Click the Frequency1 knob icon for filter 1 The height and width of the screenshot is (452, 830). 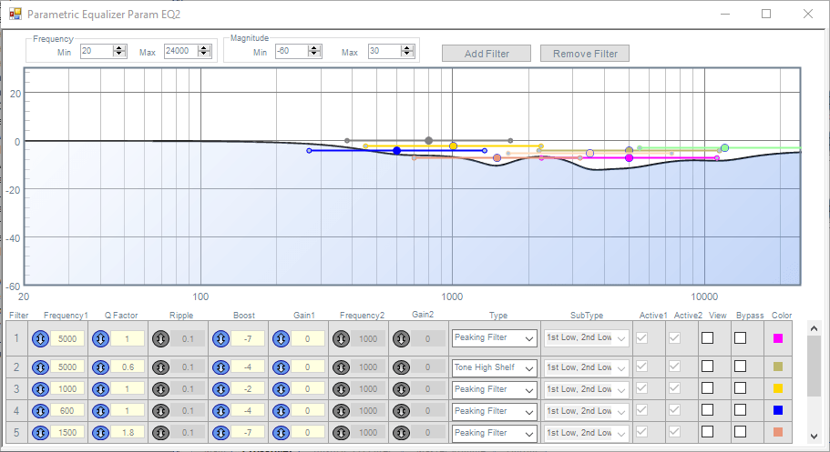coord(41,338)
